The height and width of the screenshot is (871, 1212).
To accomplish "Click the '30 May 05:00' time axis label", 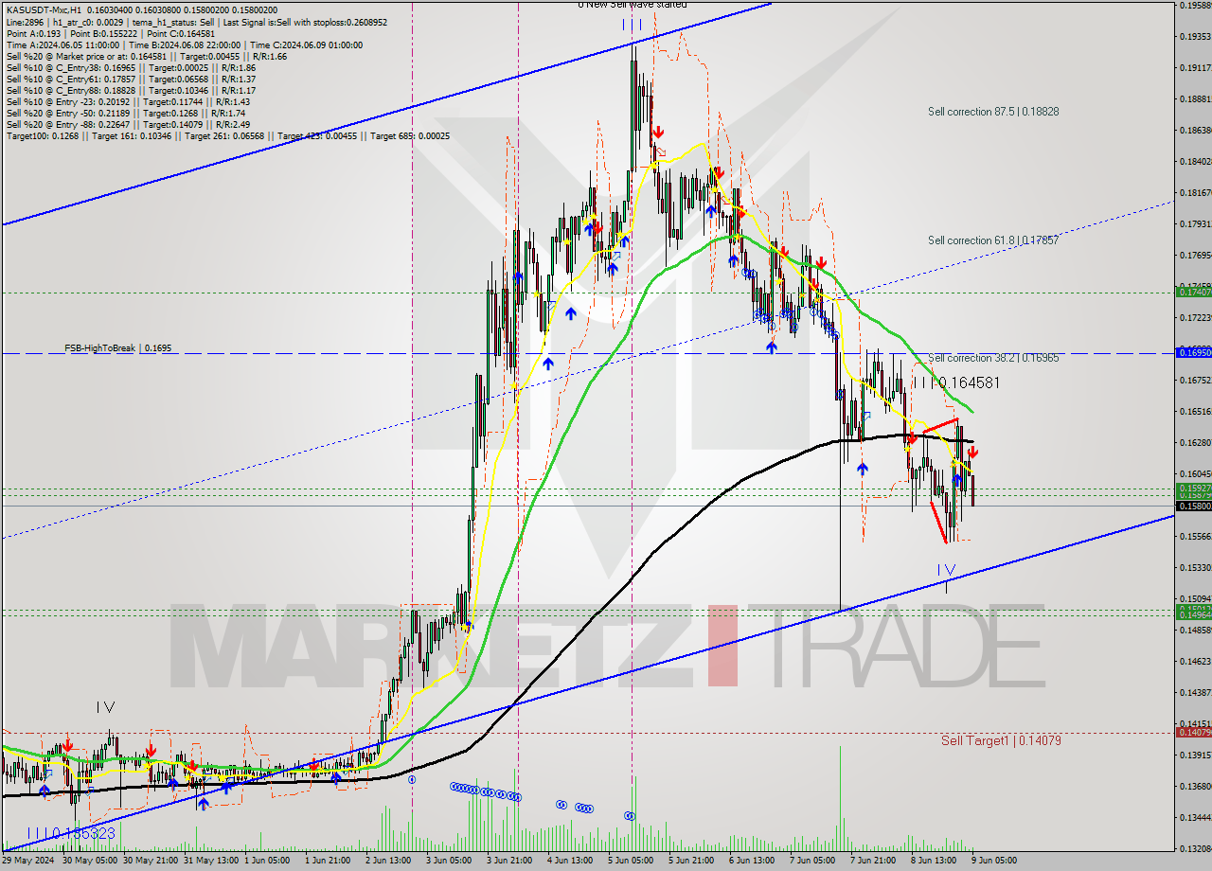I will (90, 861).
